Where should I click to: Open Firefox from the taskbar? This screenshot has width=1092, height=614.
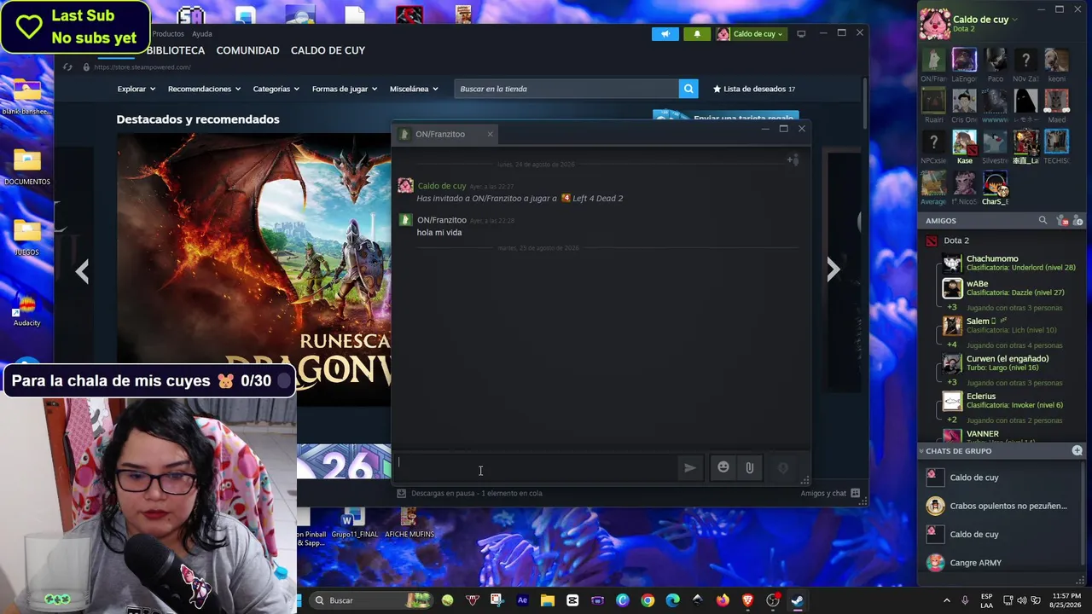(x=723, y=600)
